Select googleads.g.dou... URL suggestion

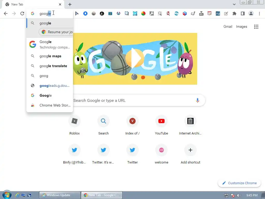coord(50,86)
